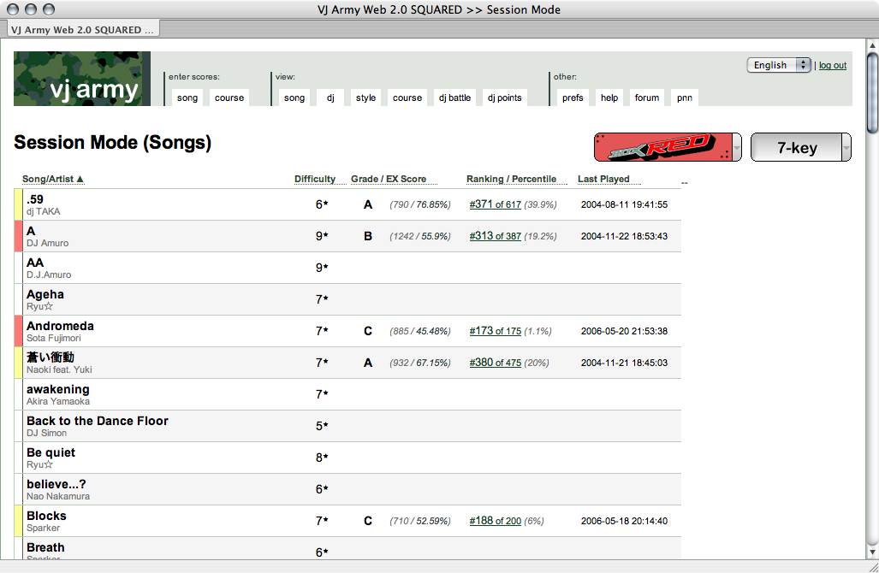Click the vj army camouflage logo
The height and width of the screenshot is (573, 879).
point(82,79)
